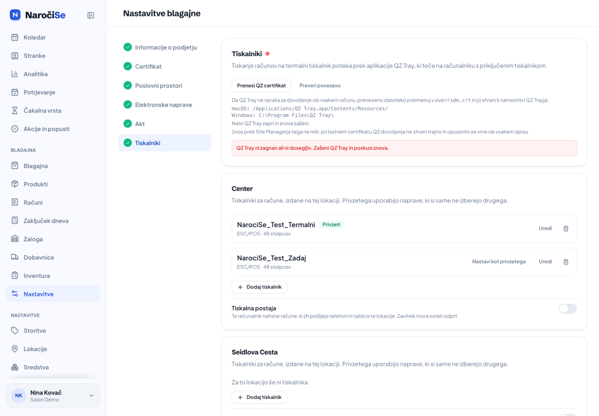Add a printer to Seidlova Cesta location
The image size is (599, 416).
(x=259, y=397)
